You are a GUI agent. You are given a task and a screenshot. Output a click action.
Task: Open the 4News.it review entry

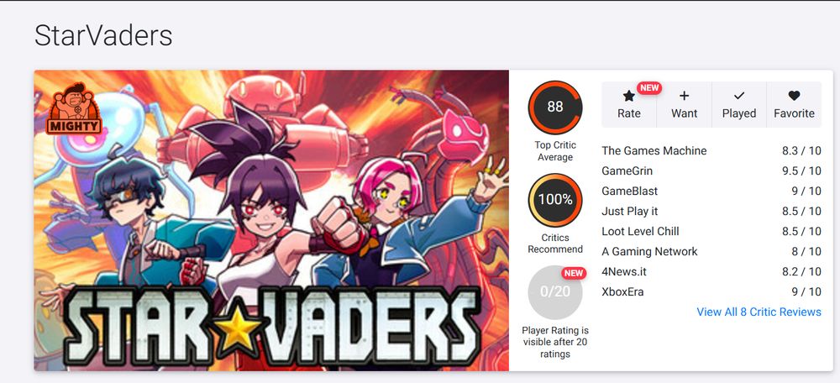711,271
